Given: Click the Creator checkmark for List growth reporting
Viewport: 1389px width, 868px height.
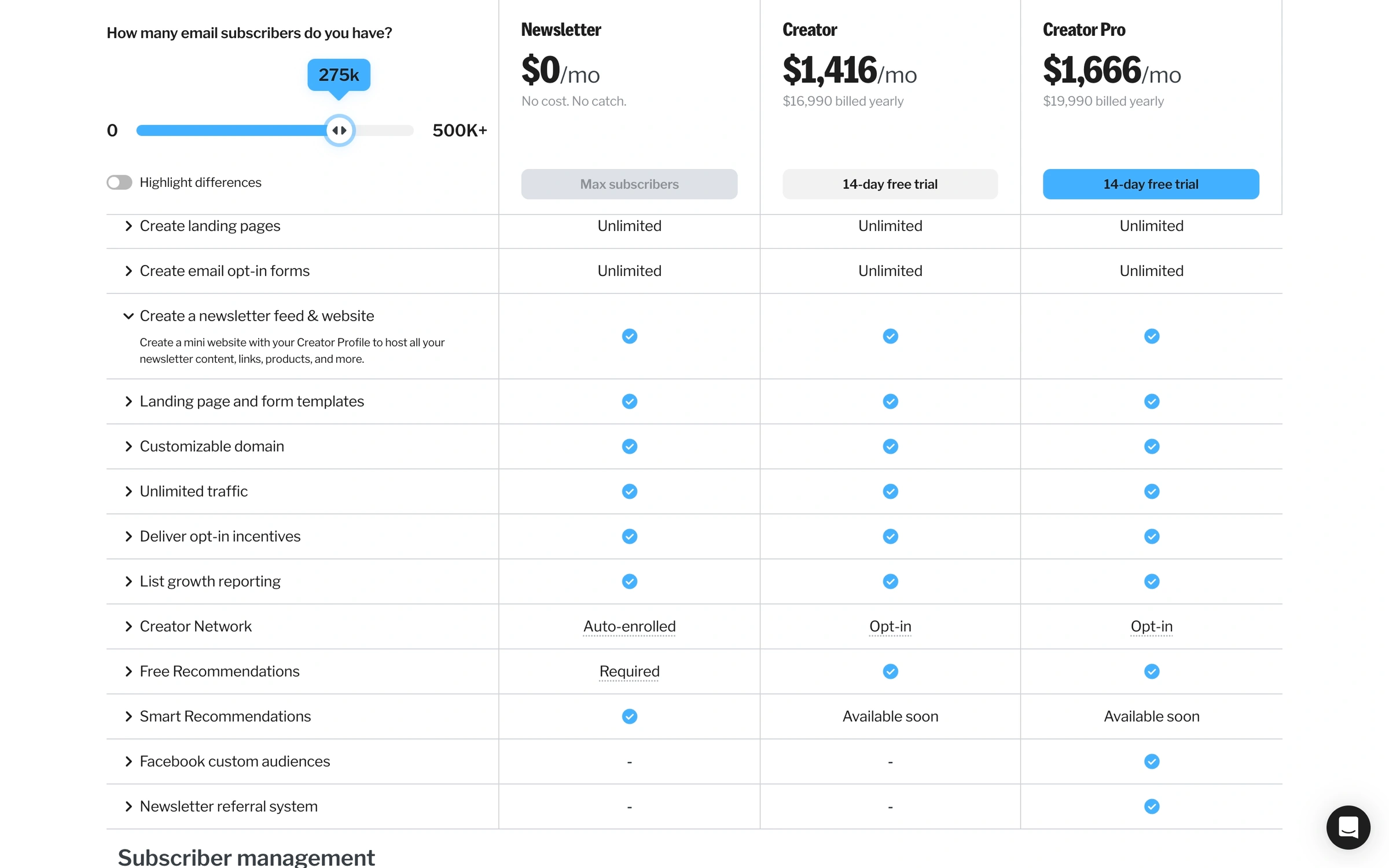Looking at the screenshot, I should tap(890, 582).
